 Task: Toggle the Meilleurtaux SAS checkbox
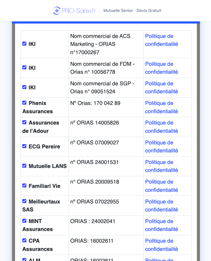[x=24, y=201]
